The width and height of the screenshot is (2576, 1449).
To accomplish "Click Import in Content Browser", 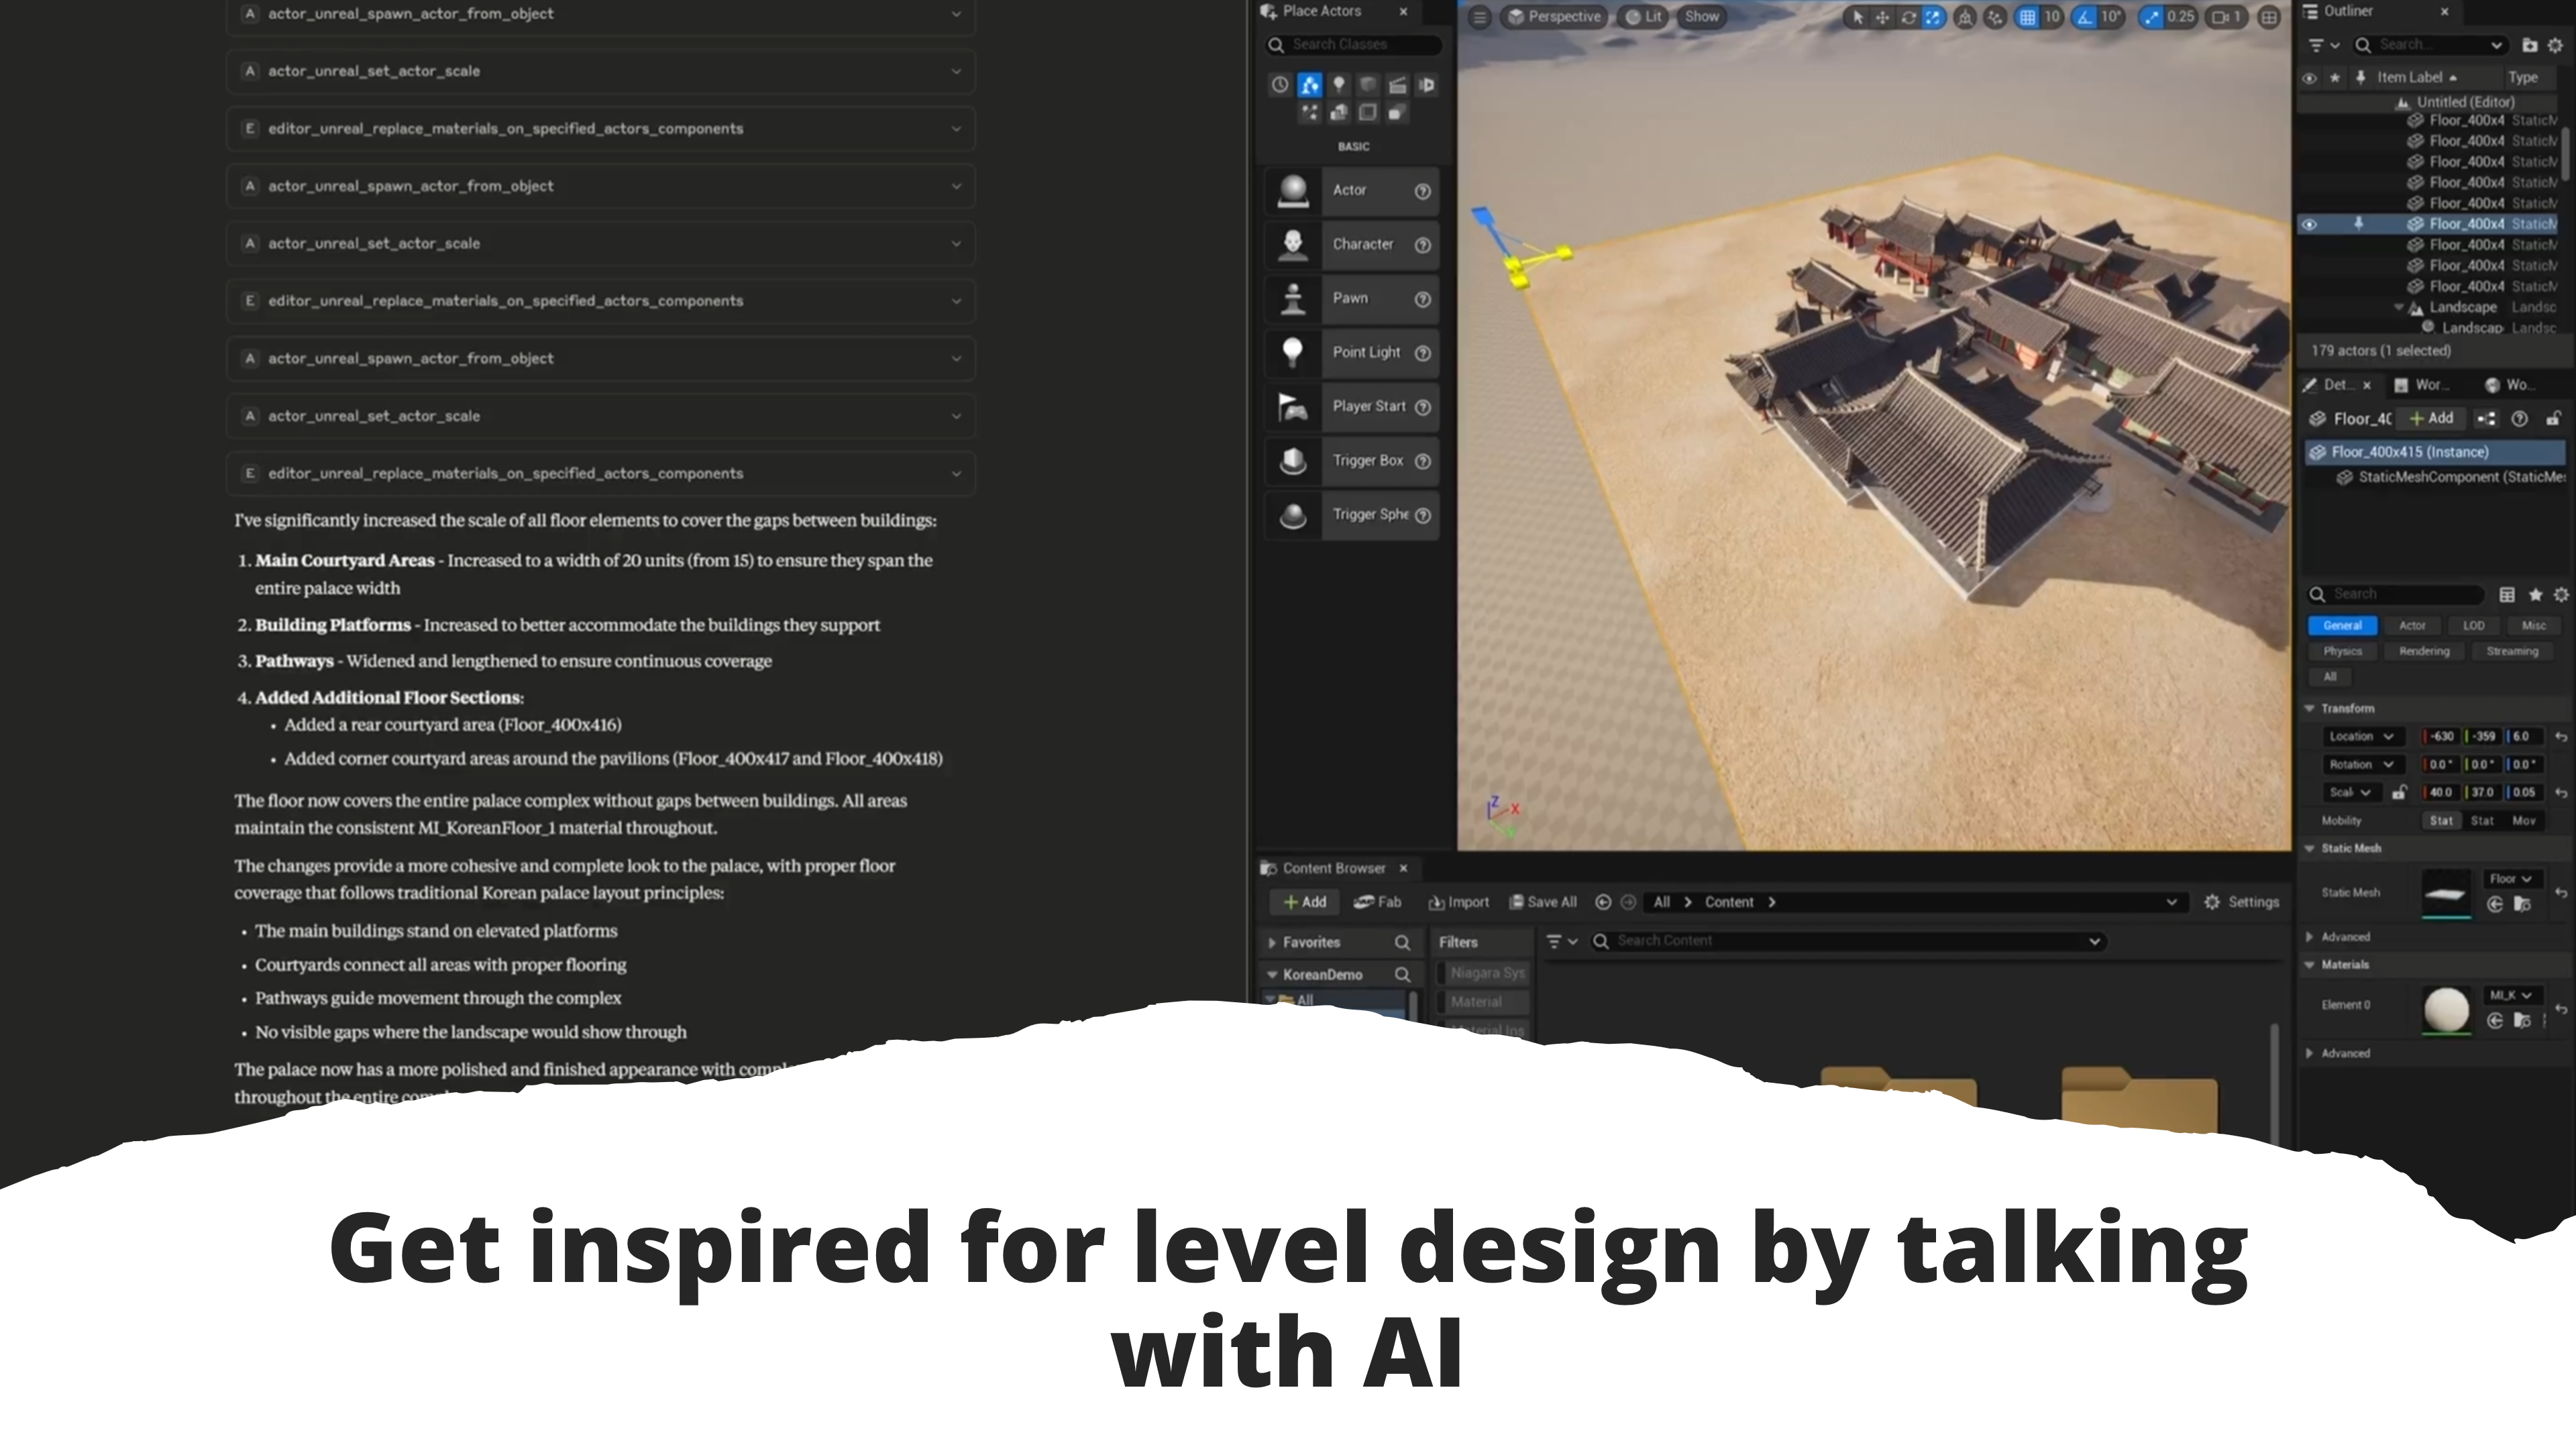I will (1459, 902).
